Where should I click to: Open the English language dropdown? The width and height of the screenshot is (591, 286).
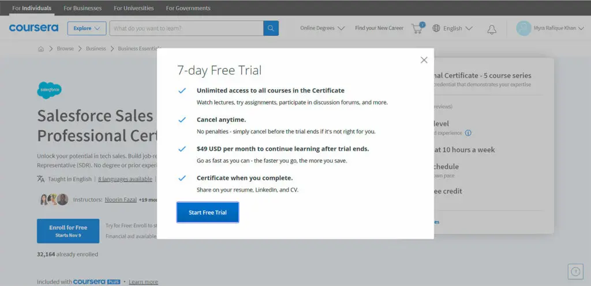[458, 28]
